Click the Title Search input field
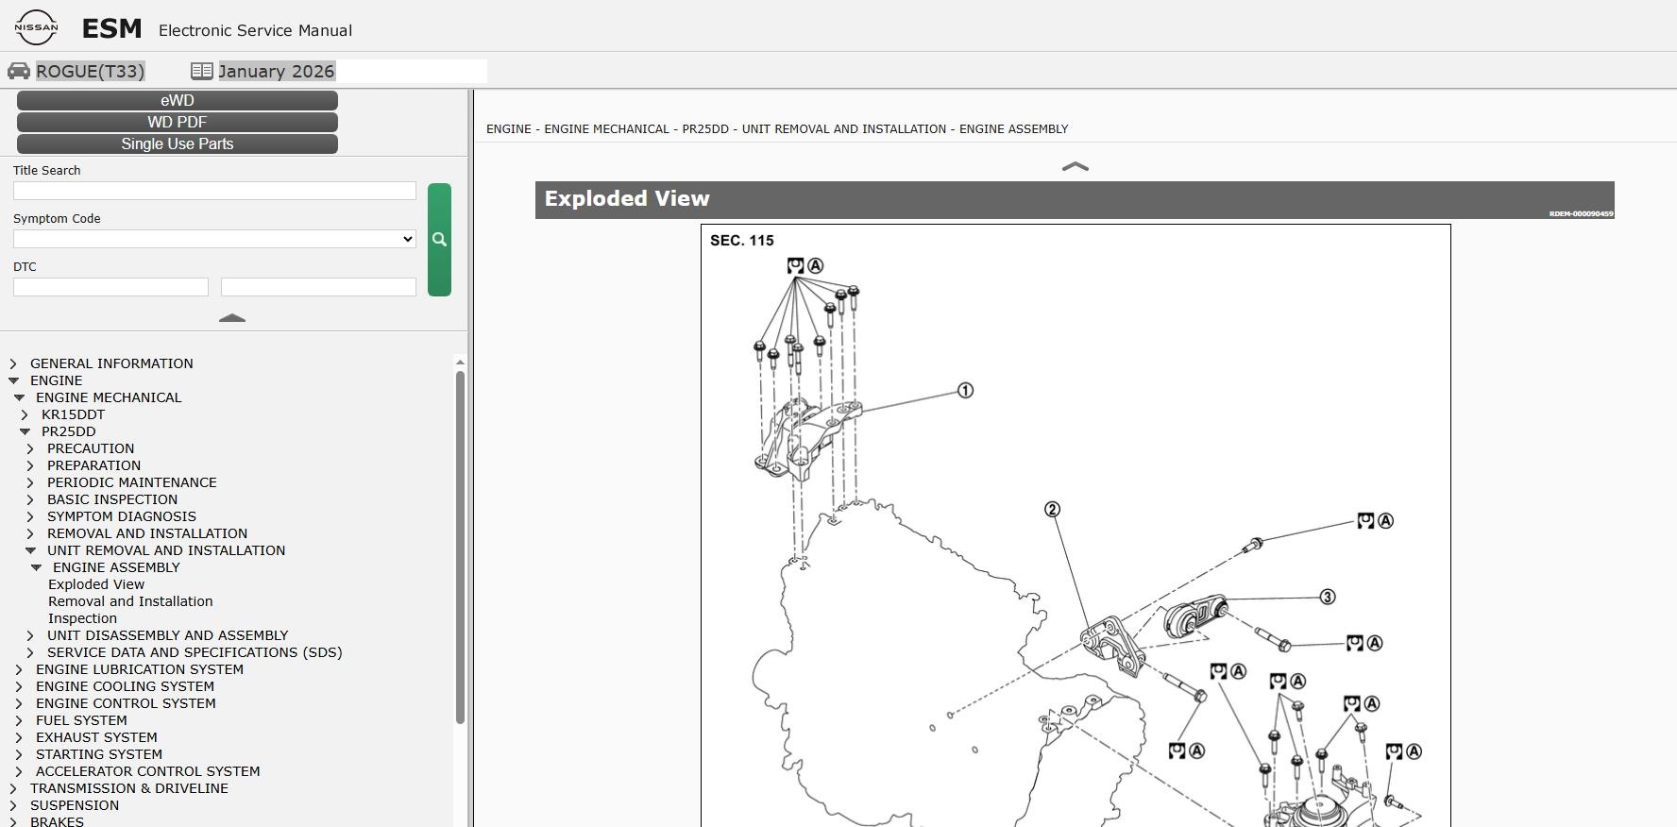Viewport: 1677px width, 827px height. 214,191
